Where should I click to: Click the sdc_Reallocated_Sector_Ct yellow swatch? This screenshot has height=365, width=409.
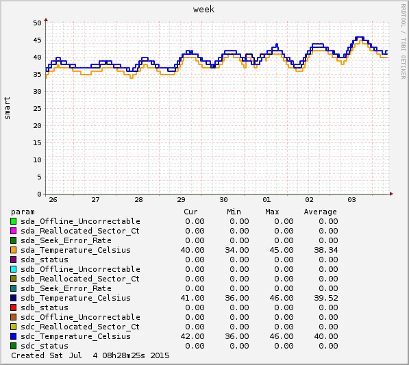13,327
